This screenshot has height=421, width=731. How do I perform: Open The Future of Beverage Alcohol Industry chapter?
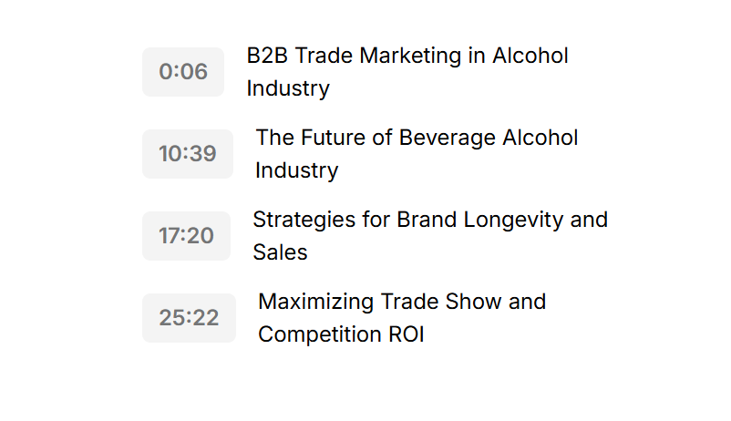tap(417, 154)
